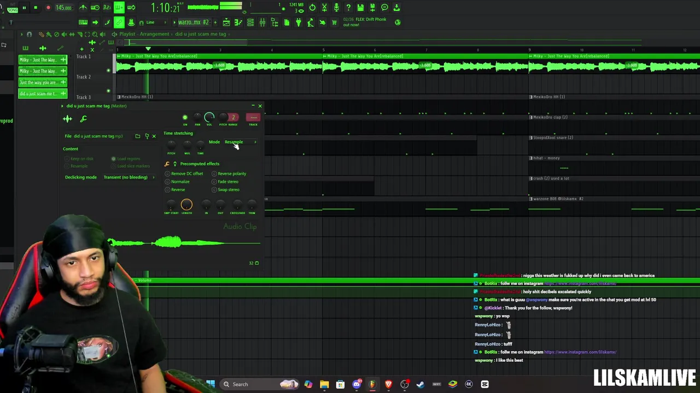Open the chat bubble news icon
This screenshot has height=393, width=700.
tap(384, 8)
